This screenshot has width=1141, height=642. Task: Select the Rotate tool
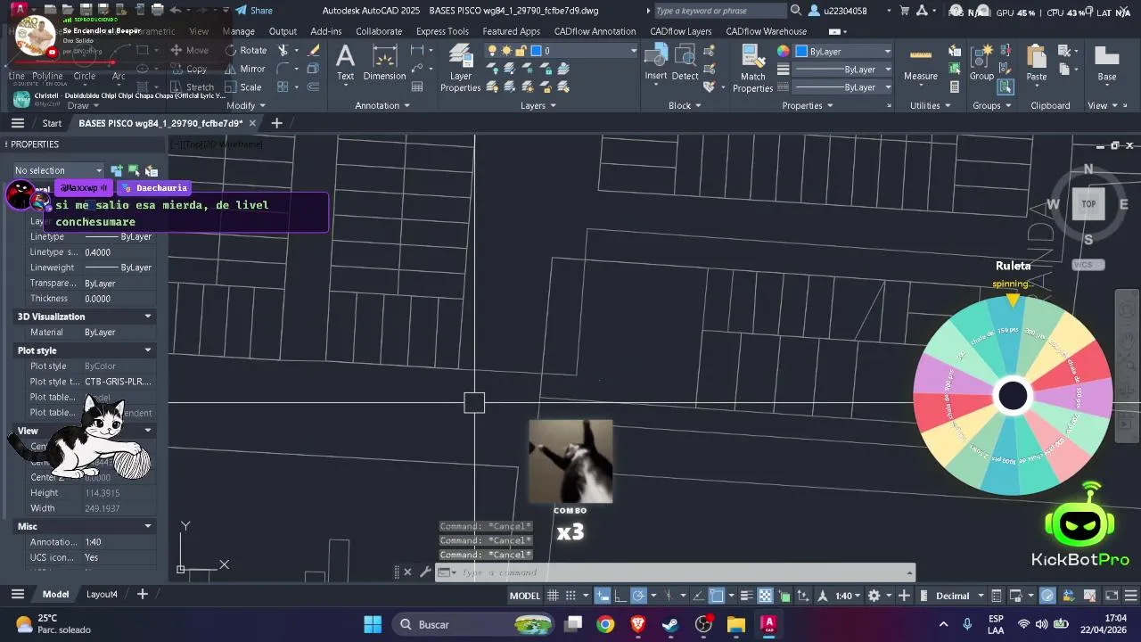[x=246, y=51]
